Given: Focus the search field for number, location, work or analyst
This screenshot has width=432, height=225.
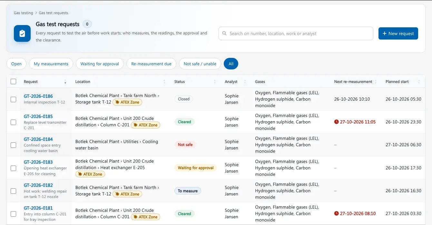Looking at the screenshot, I should [296, 33].
